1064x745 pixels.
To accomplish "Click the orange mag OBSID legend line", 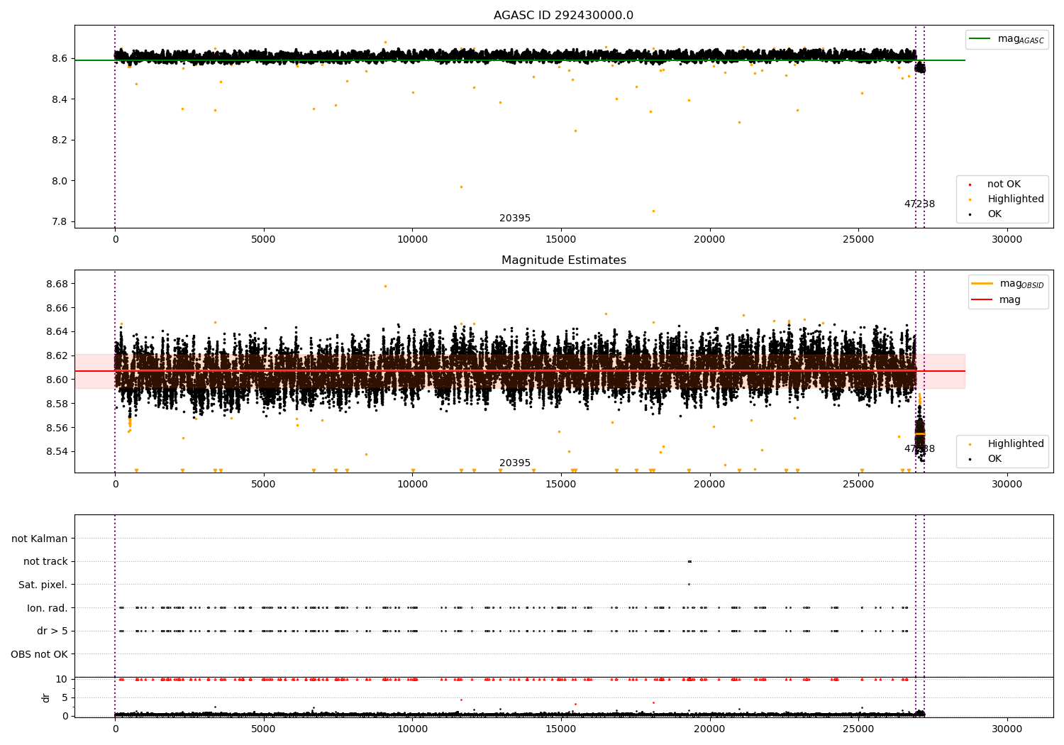I will tap(982, 284).
